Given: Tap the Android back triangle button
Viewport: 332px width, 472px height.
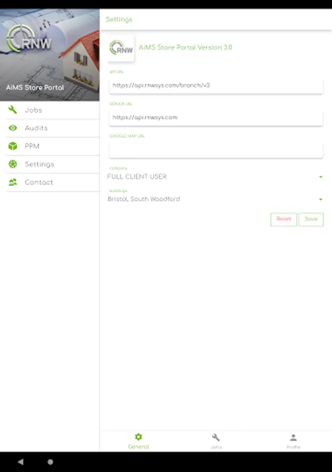Looking at the screenshot, I should (x=20, y=462).
